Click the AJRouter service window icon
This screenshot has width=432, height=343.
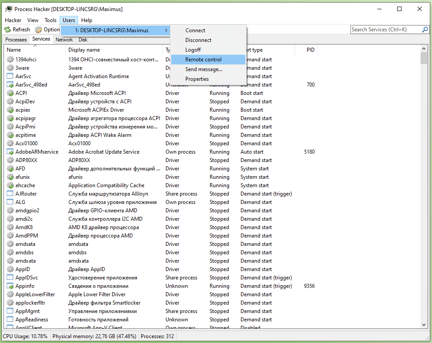point(10,194)
